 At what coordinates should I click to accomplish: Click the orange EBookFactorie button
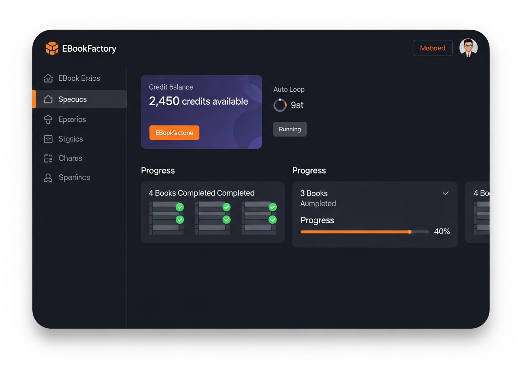(x=174, y=132)
